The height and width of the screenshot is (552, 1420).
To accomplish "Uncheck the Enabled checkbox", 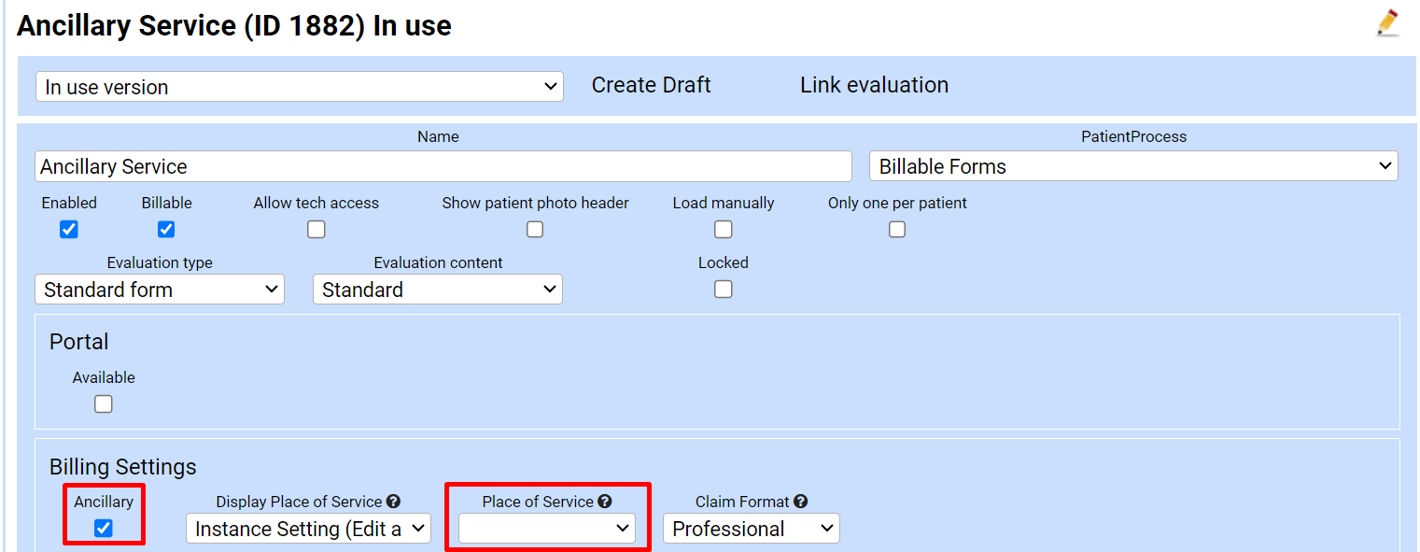I will (69, 229).
